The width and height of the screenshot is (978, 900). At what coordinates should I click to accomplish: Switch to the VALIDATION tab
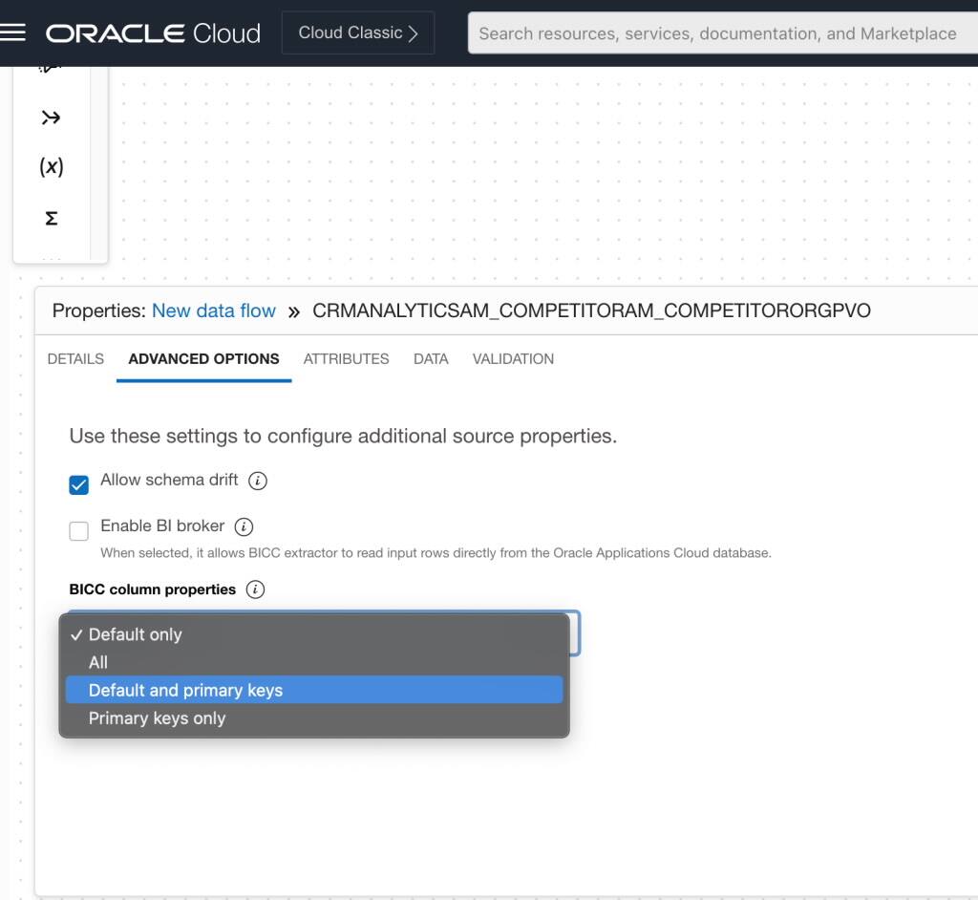point(513,359)
